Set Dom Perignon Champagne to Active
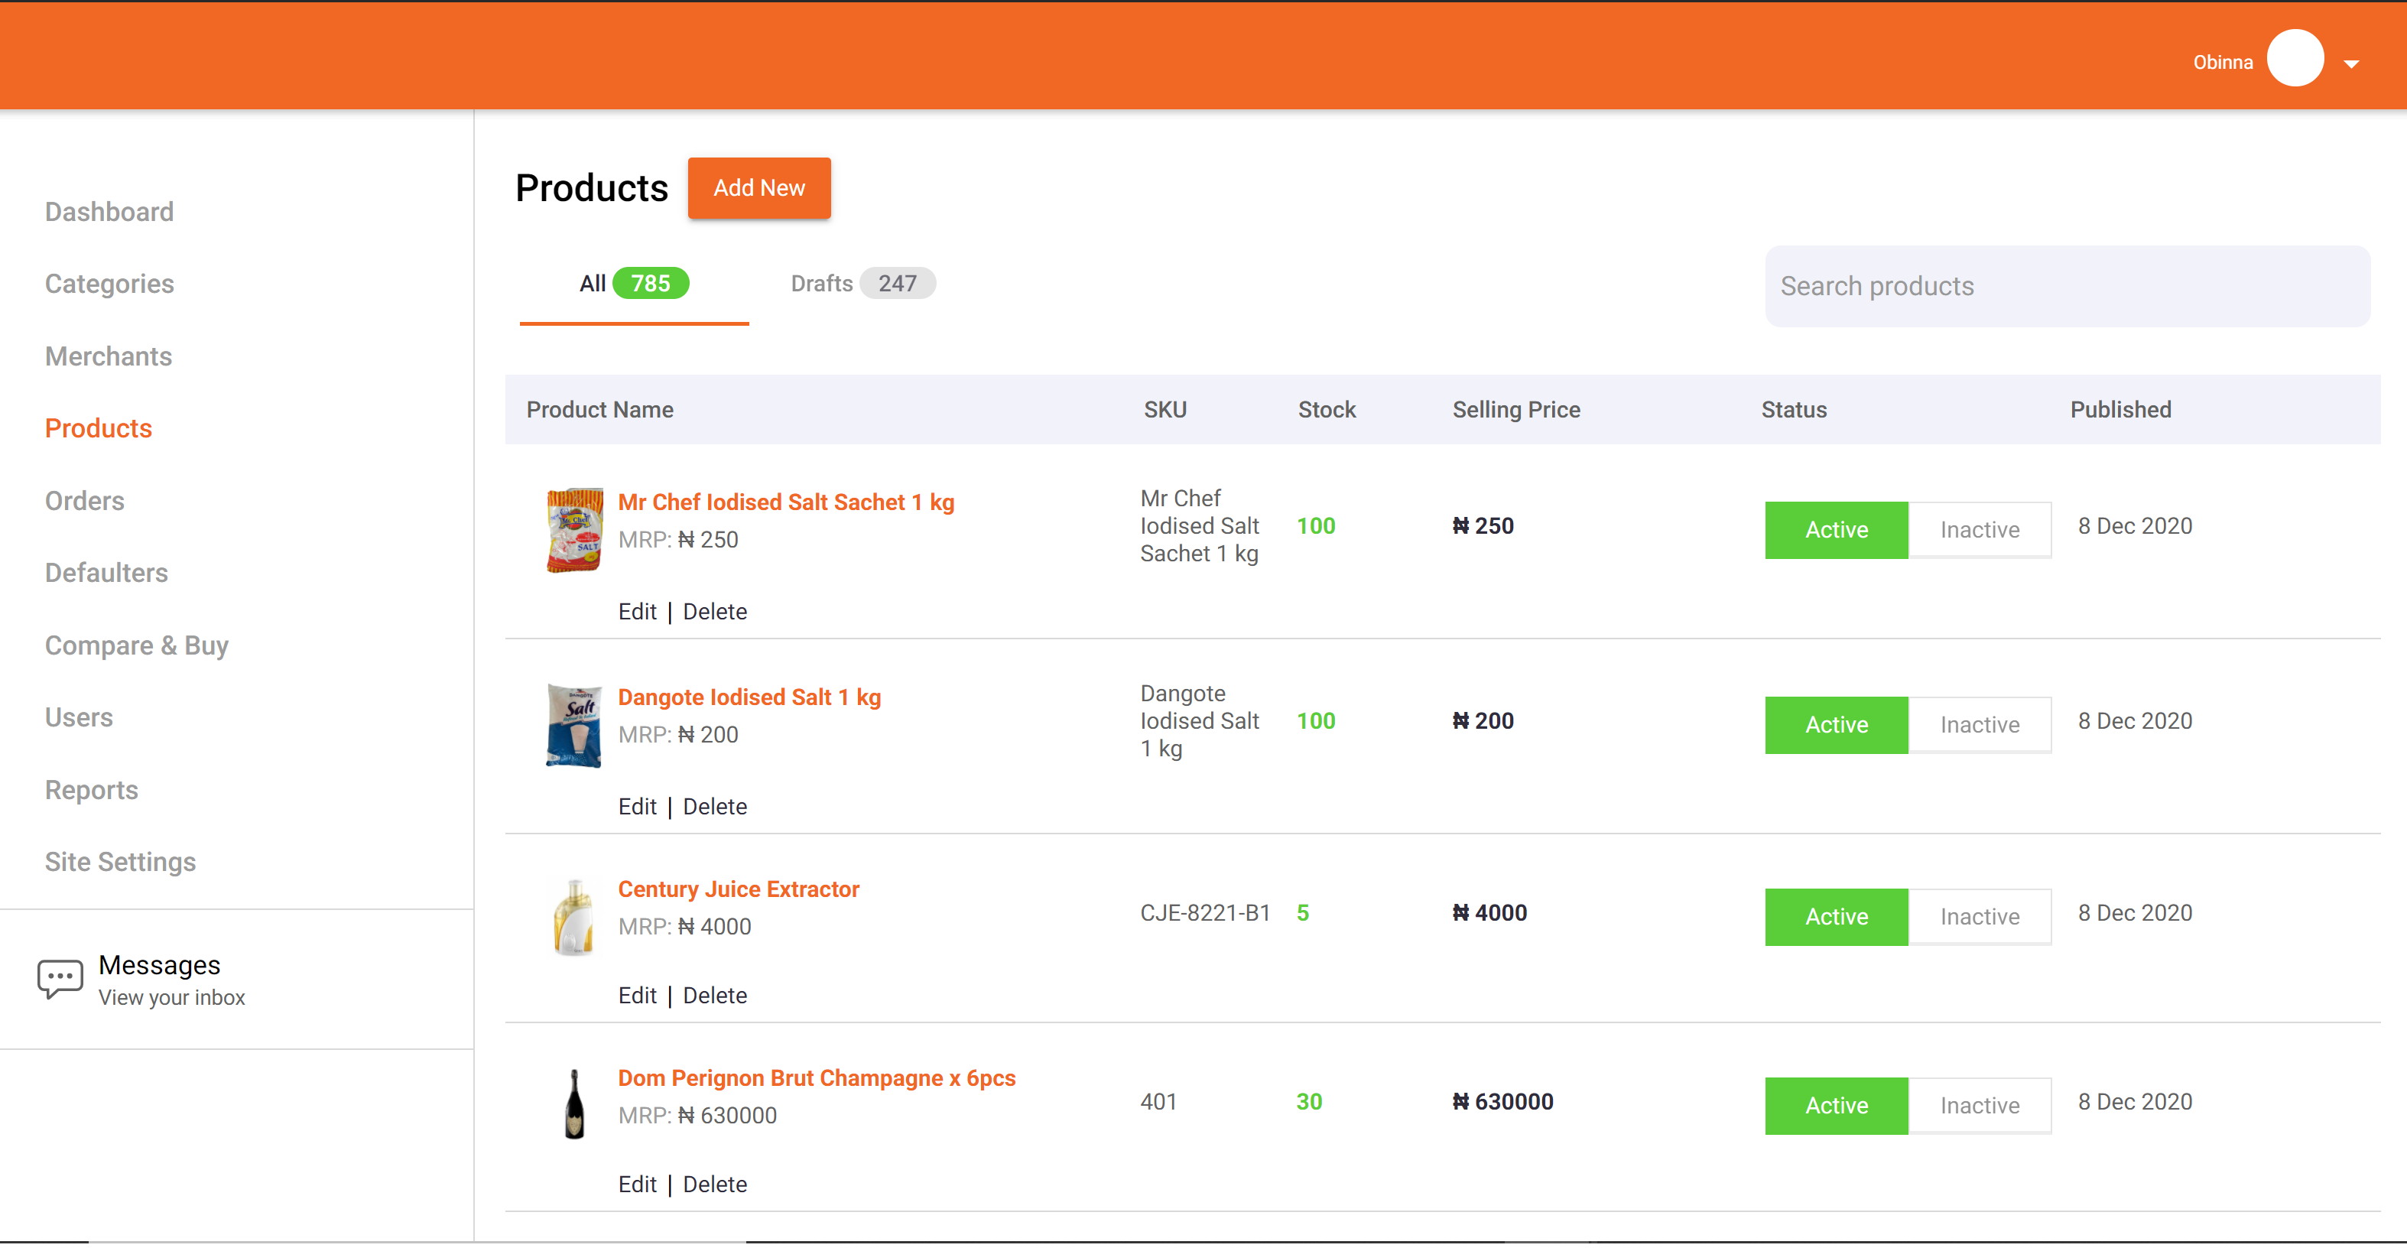Image resolution: width=2407 pixels, height=1248 pixels. click(1836, 1106)
